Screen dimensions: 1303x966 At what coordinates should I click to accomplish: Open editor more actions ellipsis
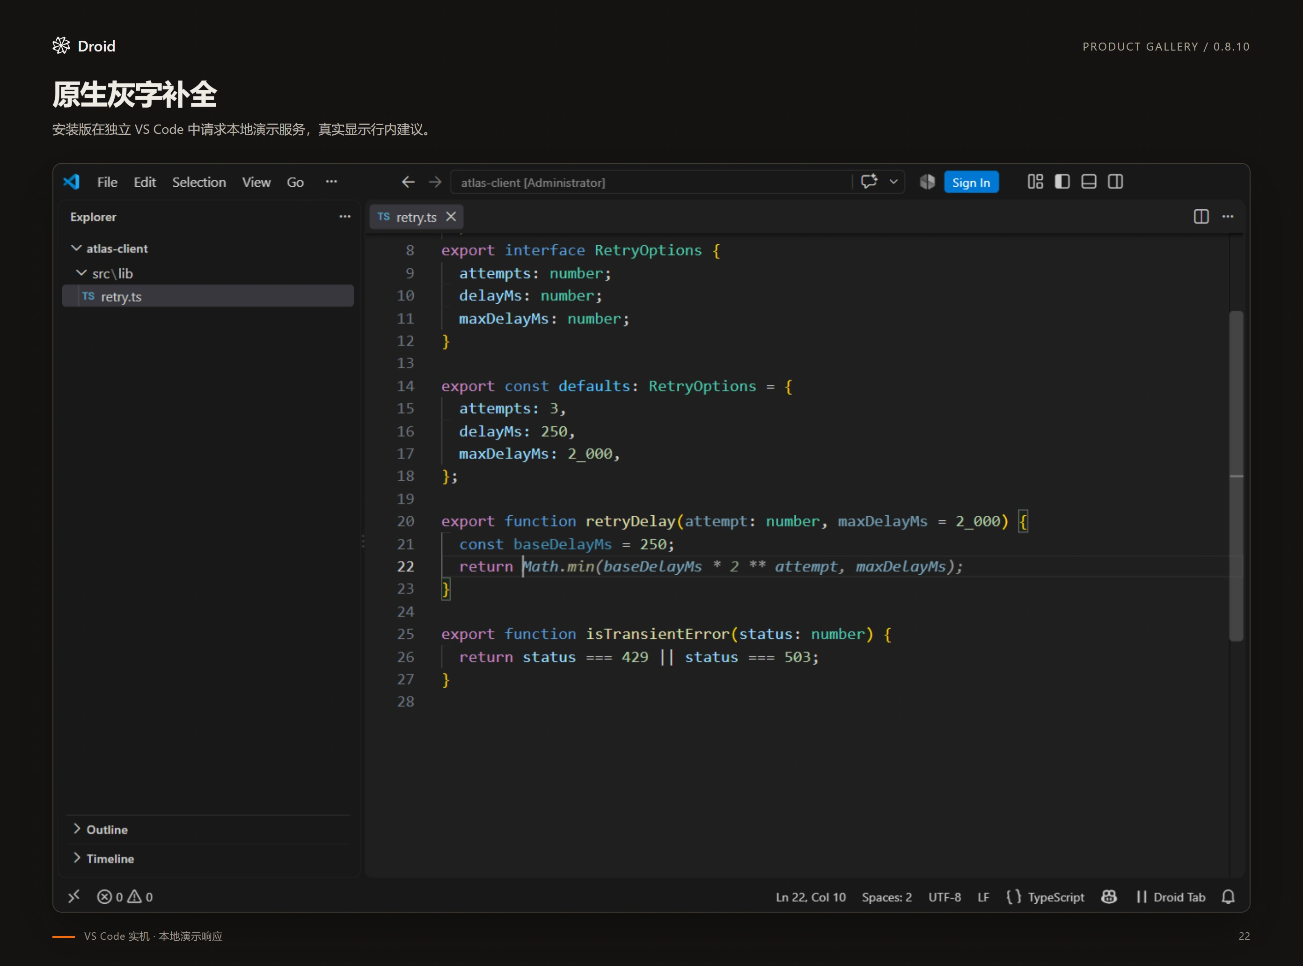[x=1228, y=216]
